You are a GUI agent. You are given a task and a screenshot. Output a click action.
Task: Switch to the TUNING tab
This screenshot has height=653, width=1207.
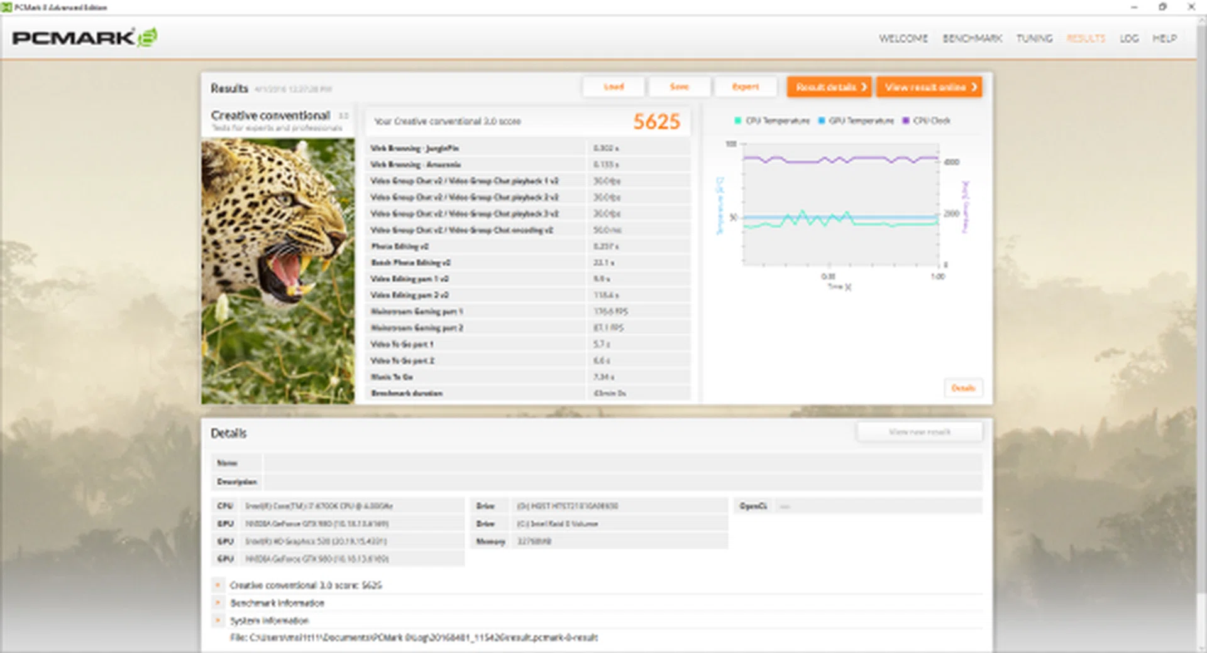click(x=1033, y=38)
